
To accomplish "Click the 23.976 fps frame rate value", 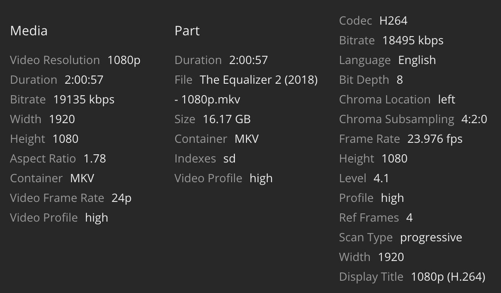I will (435, 139).
